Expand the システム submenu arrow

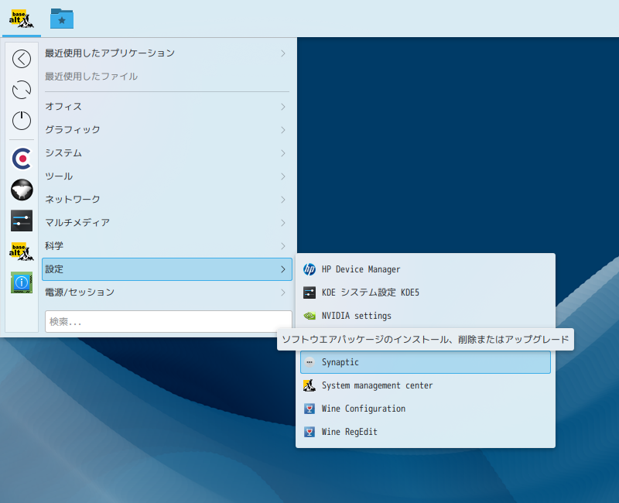click(283, 153)
